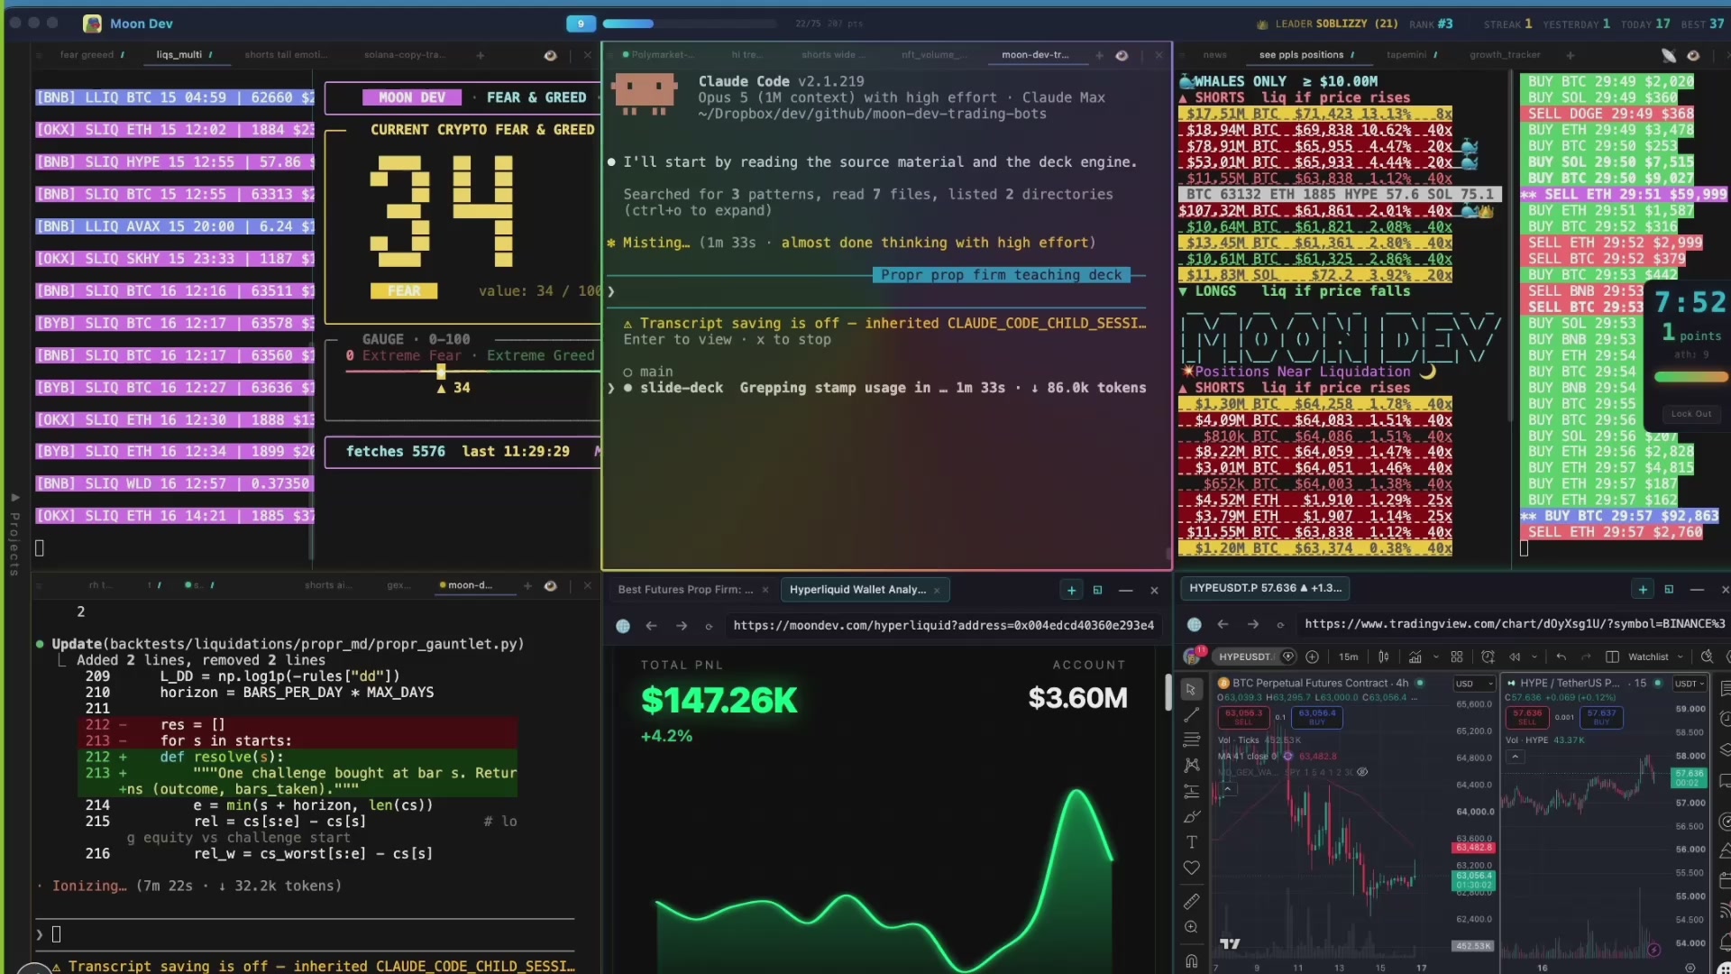The height and width of the screenshot is (974, 1731).
Task: Focus the moondev.com hyperliquid address bar
Action: pos(943,625)
